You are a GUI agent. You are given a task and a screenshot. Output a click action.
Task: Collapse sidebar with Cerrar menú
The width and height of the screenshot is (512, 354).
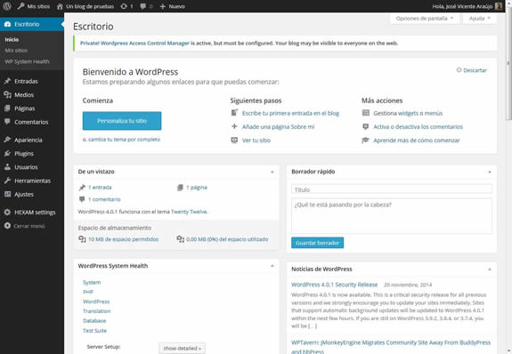click(25, 226)
